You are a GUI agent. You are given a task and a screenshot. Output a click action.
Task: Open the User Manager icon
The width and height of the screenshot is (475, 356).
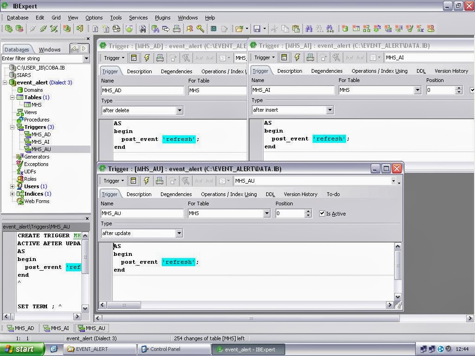pyautogui.click(x=190, y=29)
